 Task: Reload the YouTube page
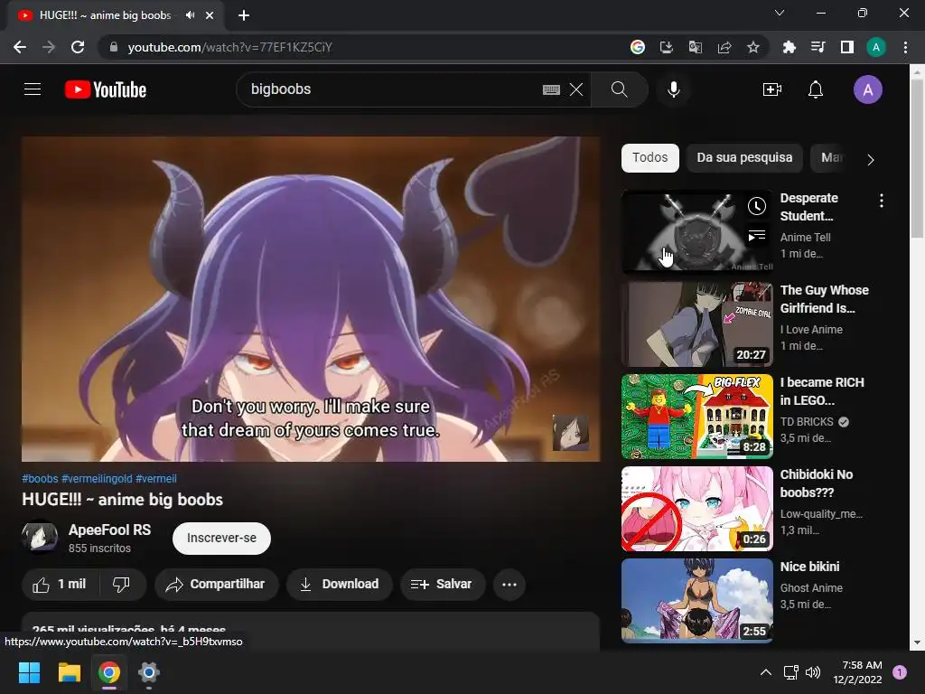78,47
